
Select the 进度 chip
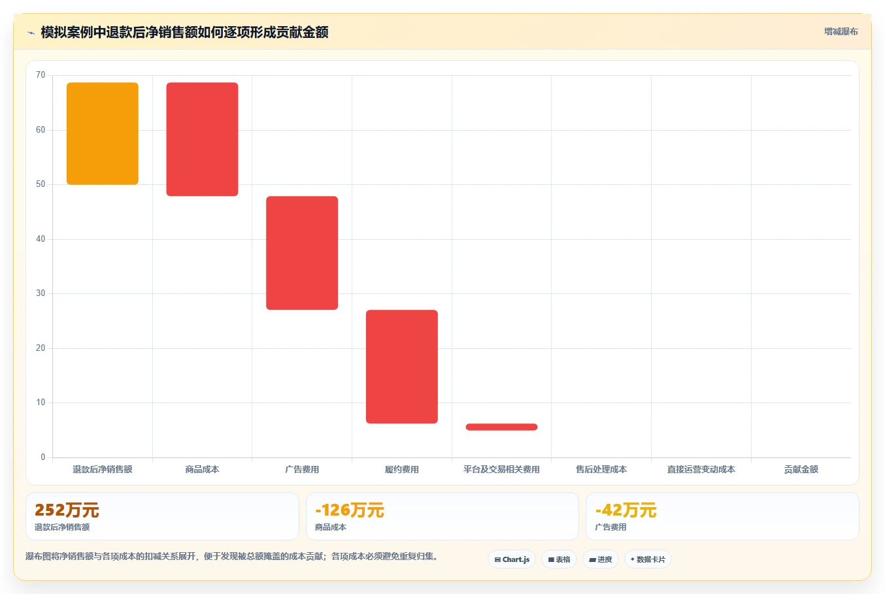(x=601, y=559)
